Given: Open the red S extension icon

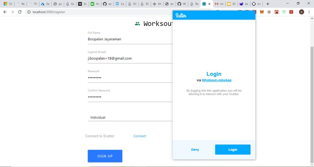Looking at the screenshot, I should tap(291, 12).
